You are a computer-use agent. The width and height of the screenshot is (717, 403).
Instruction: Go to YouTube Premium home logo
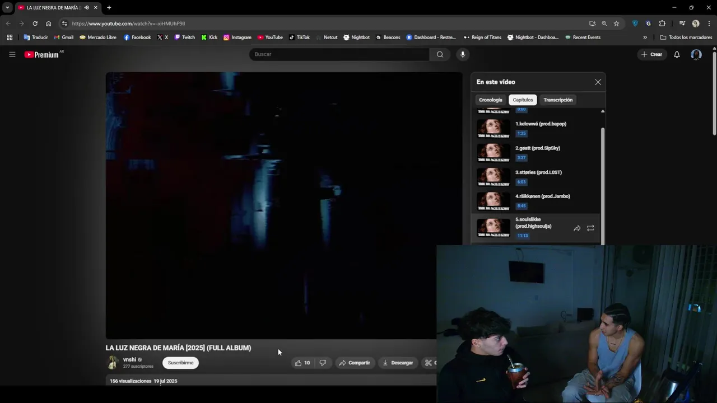tap(41, 54)
